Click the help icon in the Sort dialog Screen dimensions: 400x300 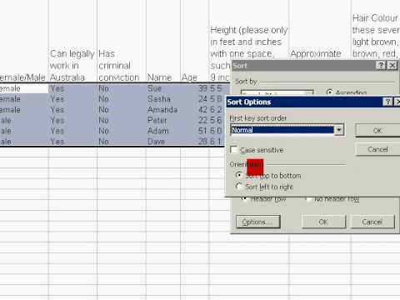click(381, 66)
